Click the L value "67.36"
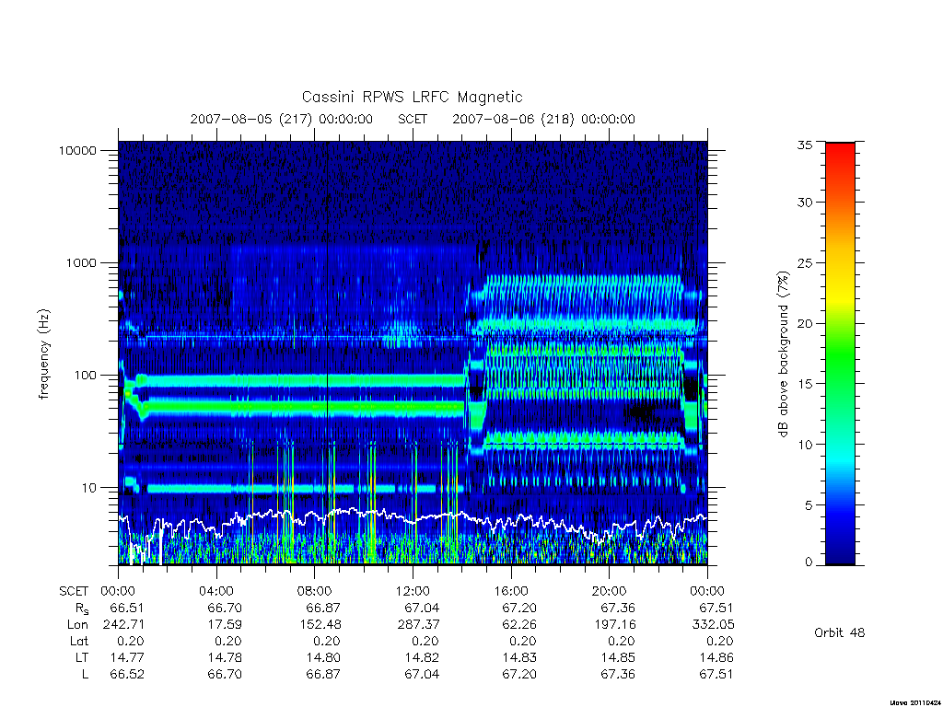This screenshot has width=943, height=707. pyautogui.click(x=618, y=675)
